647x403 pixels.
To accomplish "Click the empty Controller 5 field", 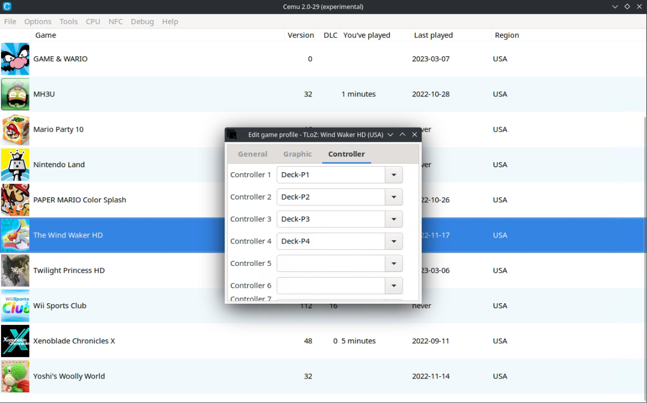I will pos(331,264).
